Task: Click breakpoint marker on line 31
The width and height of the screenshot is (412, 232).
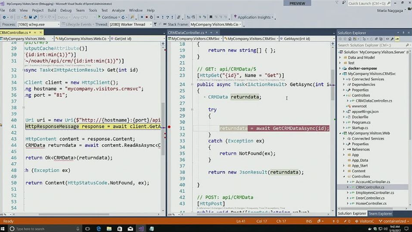Action: 169,127
